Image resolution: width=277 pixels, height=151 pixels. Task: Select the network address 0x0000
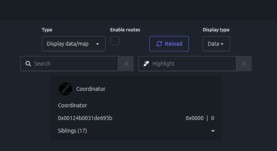pos(194,118)
